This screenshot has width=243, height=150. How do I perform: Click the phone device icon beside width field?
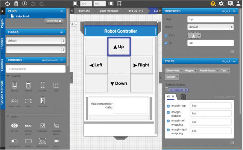click(75, 3)
